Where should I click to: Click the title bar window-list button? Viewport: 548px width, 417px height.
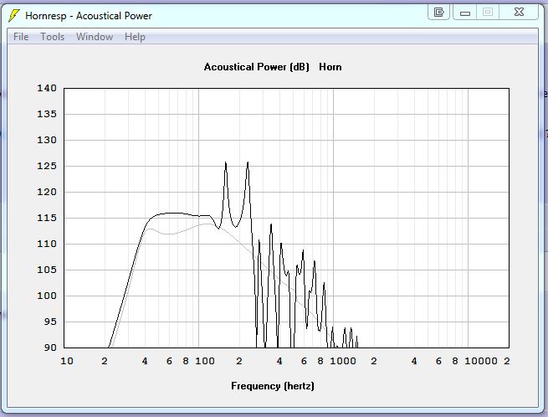[438, 13]
